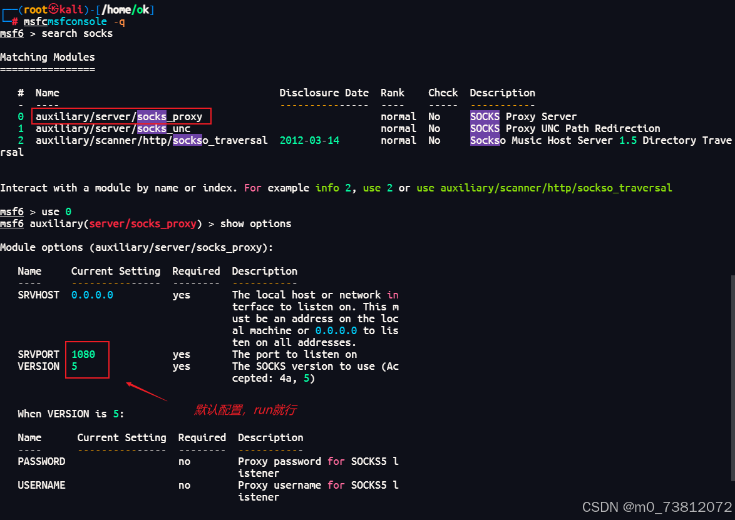735x520 pixels.
Task: Select auxiliary/server/socks_proxy module row
Action: (x=119, y=116)
